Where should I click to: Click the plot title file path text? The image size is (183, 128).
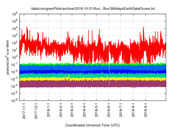[x=93, y=9]
